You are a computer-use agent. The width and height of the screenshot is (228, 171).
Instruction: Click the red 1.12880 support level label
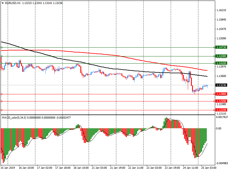coord(221,94)
